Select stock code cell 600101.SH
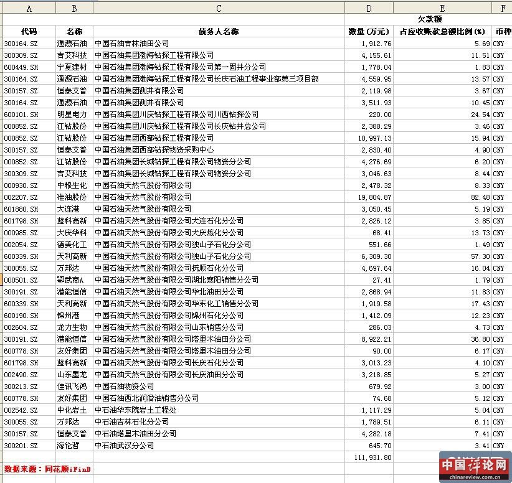The width and height of the screenshot is (512, 483). tap(29, 115)
